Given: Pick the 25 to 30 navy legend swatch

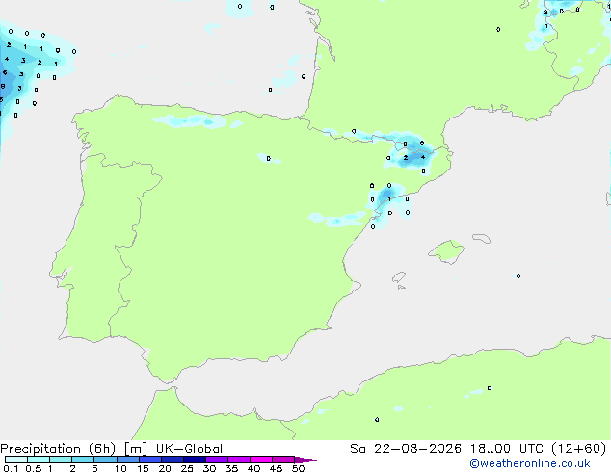Looking at the screenshot, I should (195, 459).
